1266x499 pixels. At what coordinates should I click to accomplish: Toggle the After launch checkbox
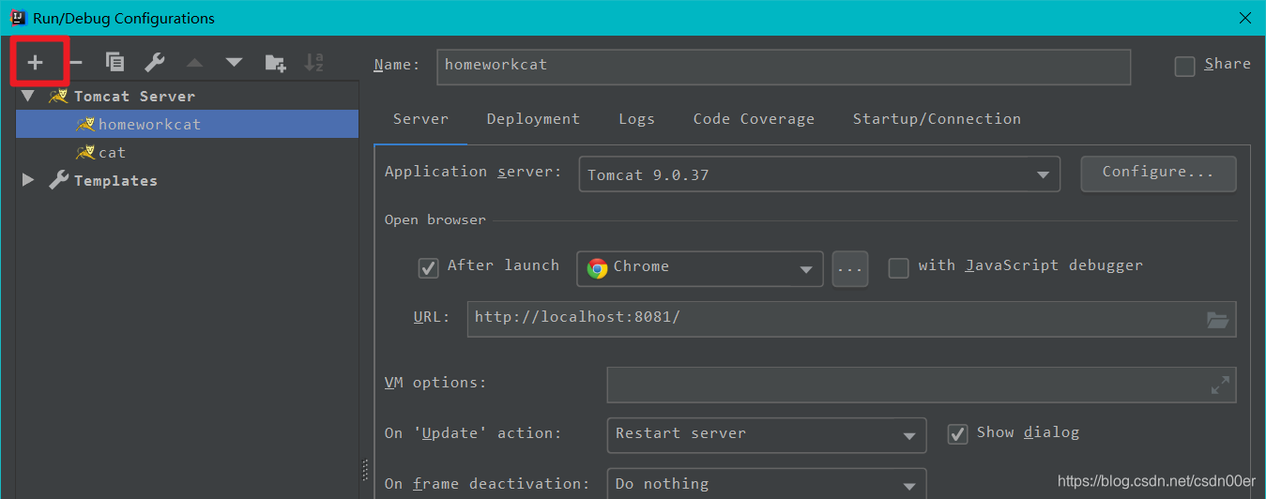click(x=428, y=268)
